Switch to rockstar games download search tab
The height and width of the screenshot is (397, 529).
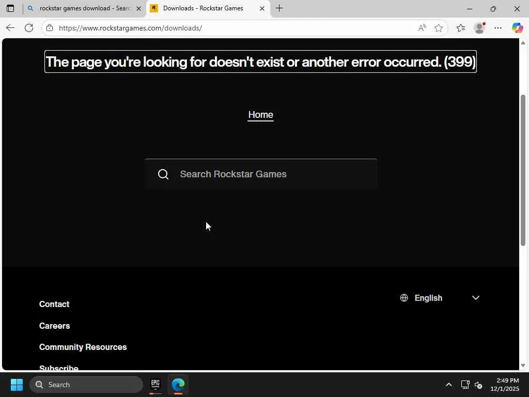[x=84, y=8]
